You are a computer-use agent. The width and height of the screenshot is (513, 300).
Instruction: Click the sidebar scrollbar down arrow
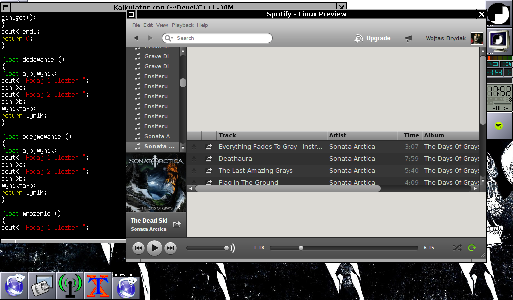point(183,148)
